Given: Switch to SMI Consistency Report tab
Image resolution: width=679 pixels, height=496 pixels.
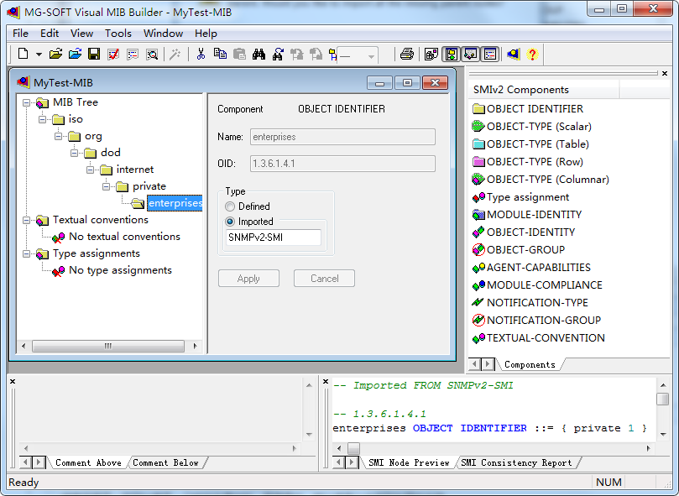Looking at the screenshot, I should click(516, 462).
